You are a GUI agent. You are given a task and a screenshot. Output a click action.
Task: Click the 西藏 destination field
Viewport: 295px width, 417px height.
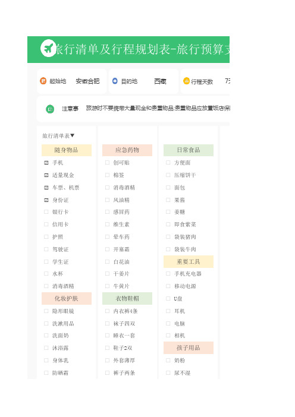point(160,81)
